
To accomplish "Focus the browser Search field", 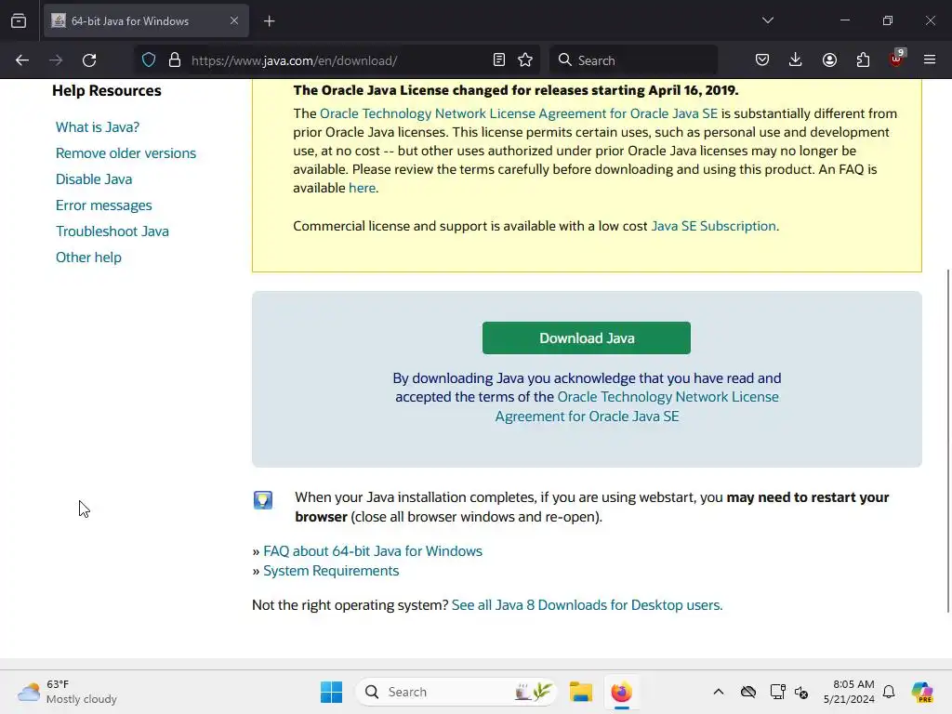I will pos(633,60).
